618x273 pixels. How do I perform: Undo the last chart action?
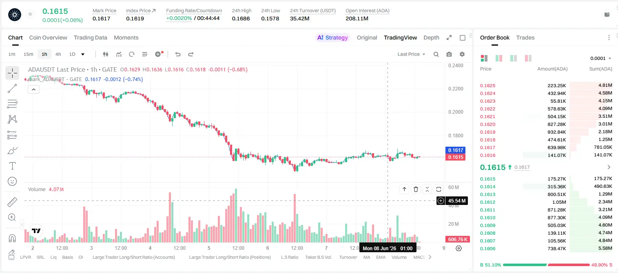coord(177,54)
